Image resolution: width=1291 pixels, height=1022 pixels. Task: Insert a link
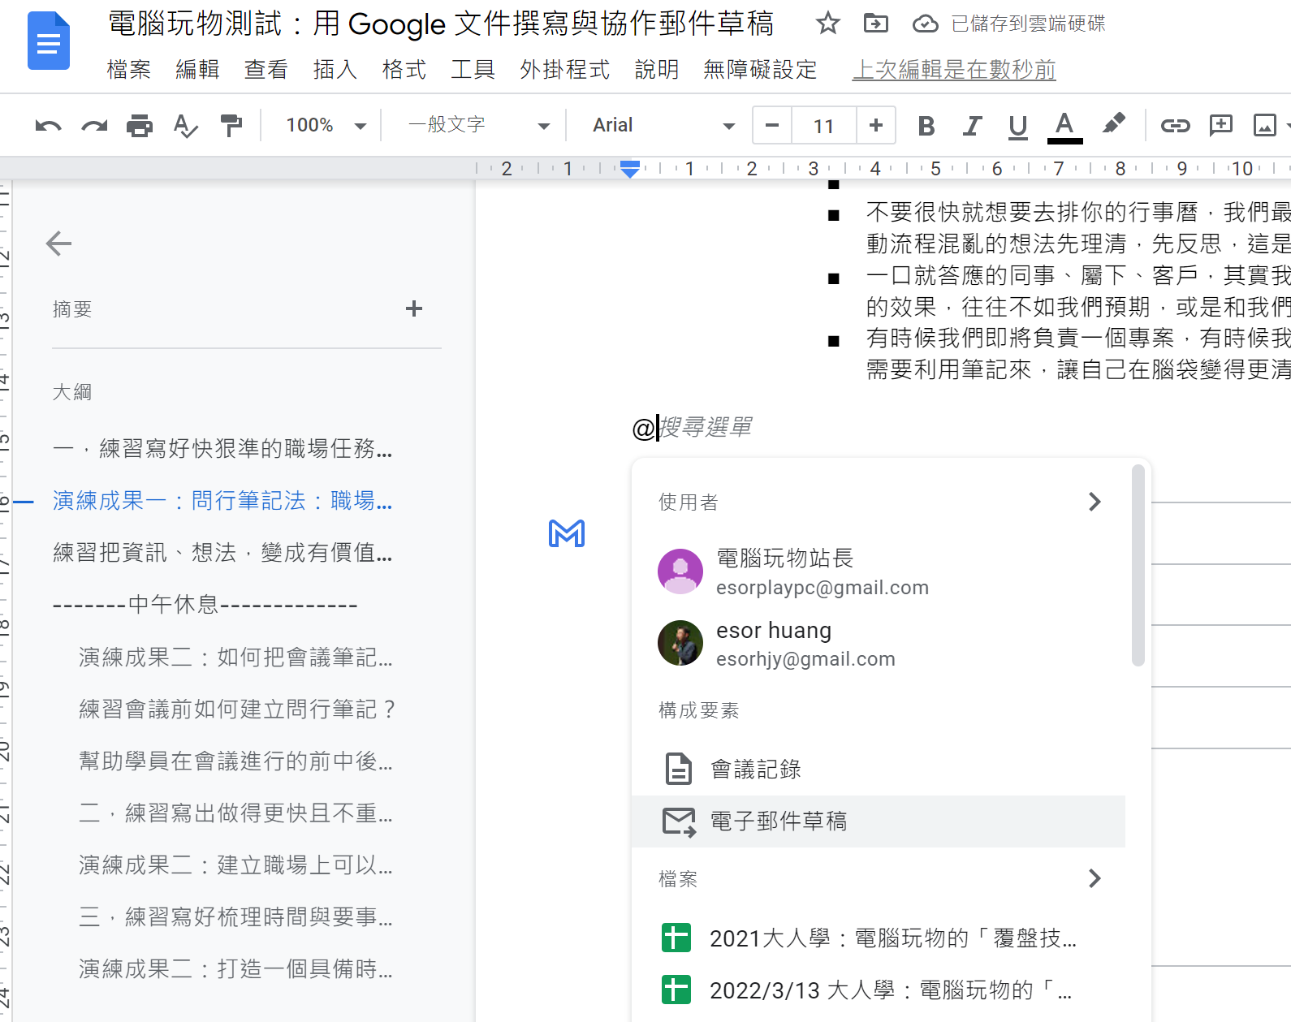coord(1175,125)
